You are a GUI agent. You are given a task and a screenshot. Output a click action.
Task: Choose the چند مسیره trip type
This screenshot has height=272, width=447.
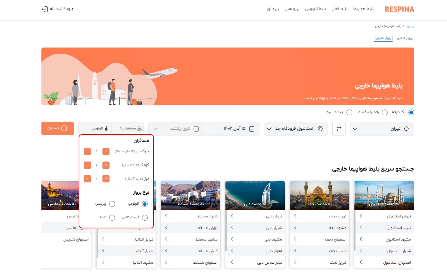point(349,112)
